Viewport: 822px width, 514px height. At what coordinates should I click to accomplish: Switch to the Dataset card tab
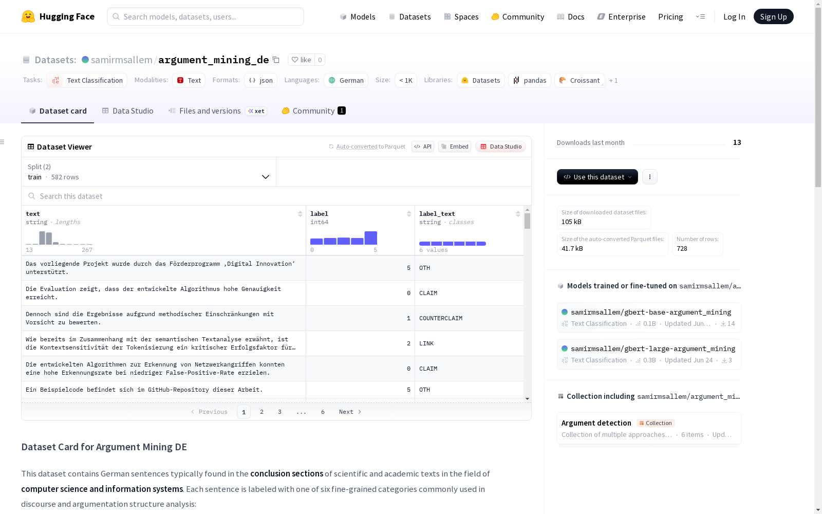pyautogui.click(x=58, y=111)
